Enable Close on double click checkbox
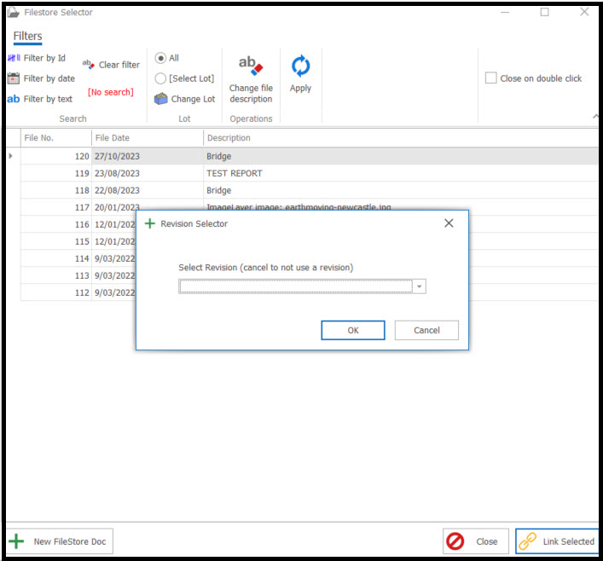The width and height of the screenshot is (603, 561). [x=491, y=78]
